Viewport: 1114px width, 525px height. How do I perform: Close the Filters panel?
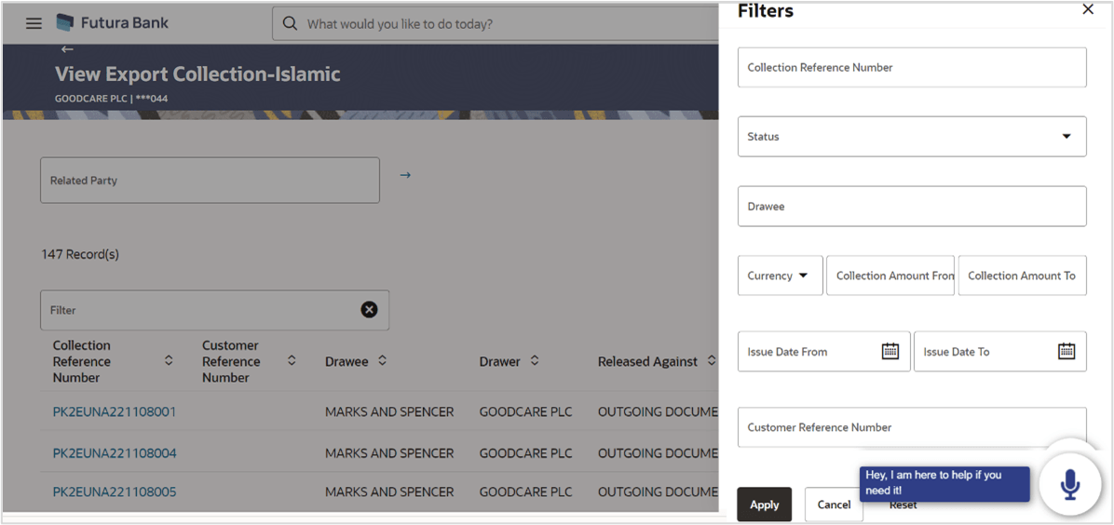tap(1088, 10)
